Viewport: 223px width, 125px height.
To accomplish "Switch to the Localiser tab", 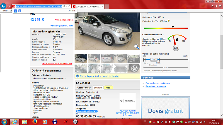I will point(98,88).
